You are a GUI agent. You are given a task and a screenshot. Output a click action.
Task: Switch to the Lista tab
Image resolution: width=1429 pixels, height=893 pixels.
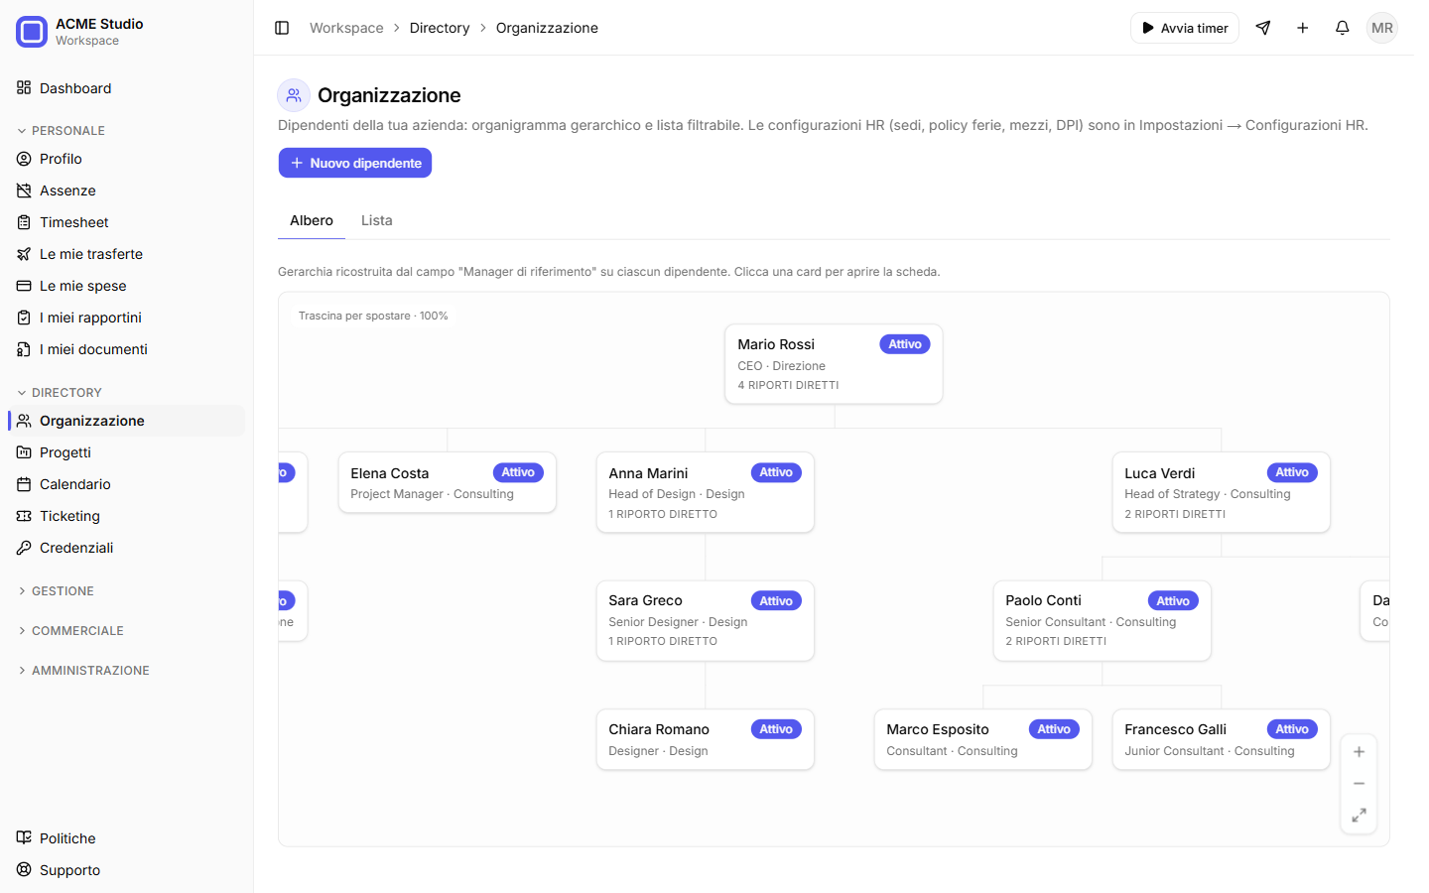(x=377, y=220)
